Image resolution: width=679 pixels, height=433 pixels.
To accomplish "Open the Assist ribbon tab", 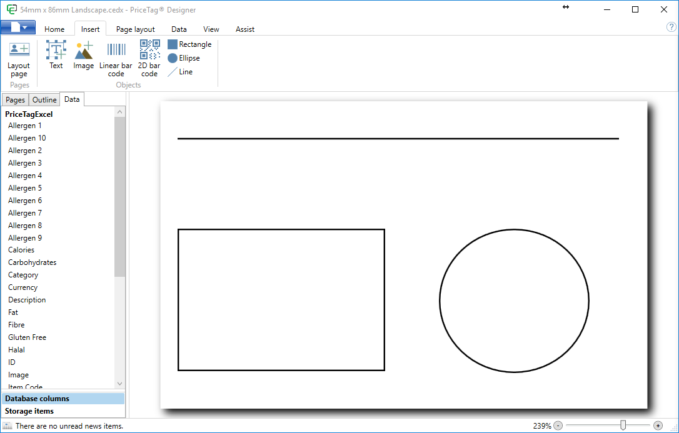I will point(244,29).
